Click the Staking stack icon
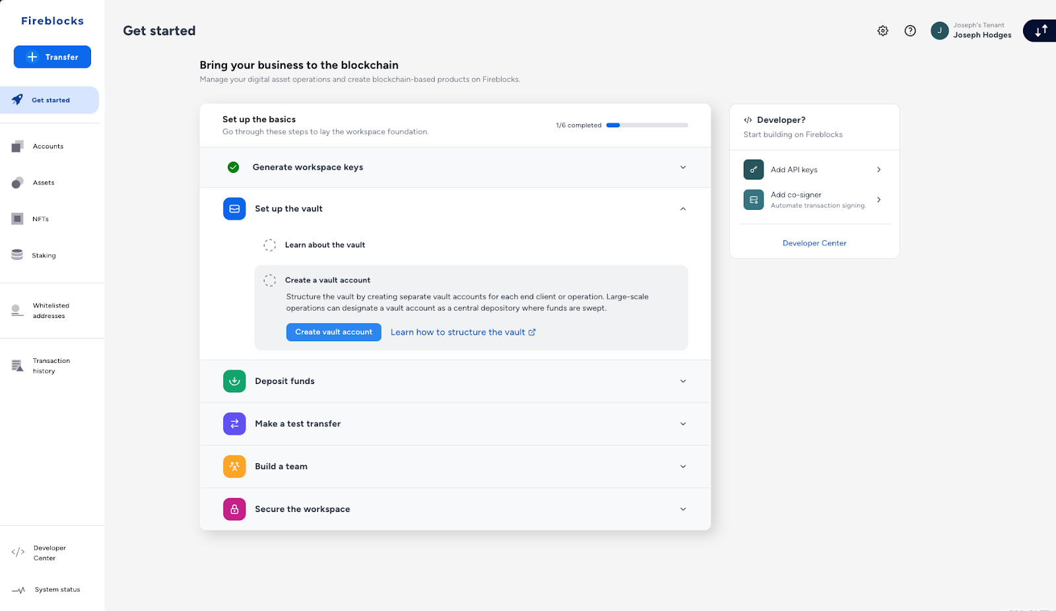The width and height of the screenshot is (1056, 611). 17,255
